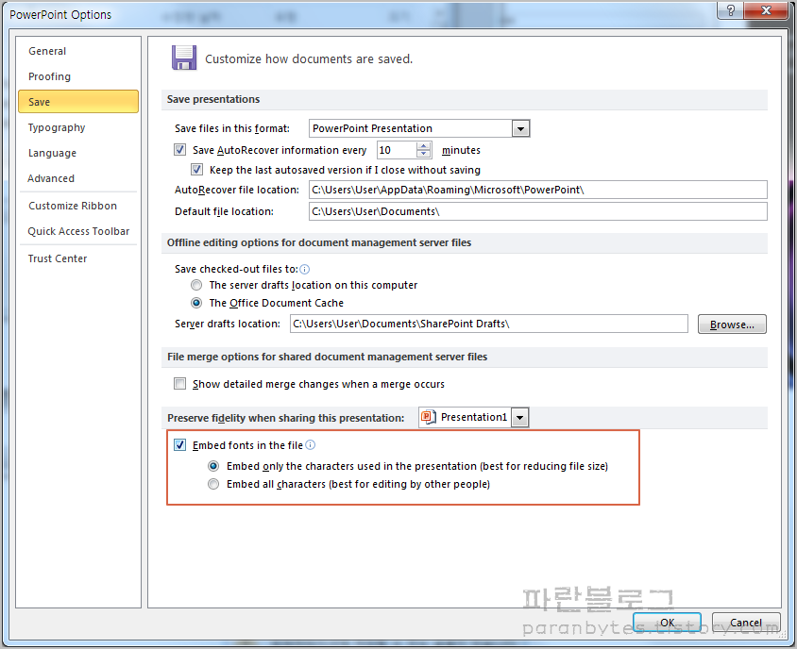Toggle Save AutoRecover information checkbox

tap(180, 149)
